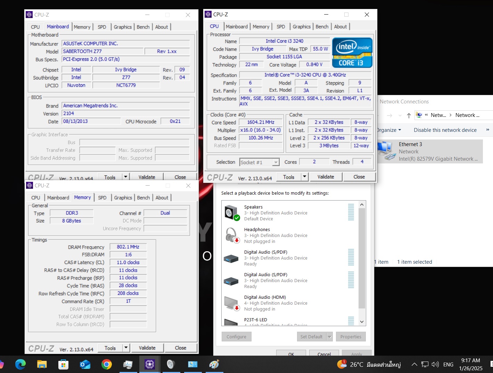This screenshot has height=373, width=493.
Task: Open the Outlook taskbar icon
Action: (85, 364)
